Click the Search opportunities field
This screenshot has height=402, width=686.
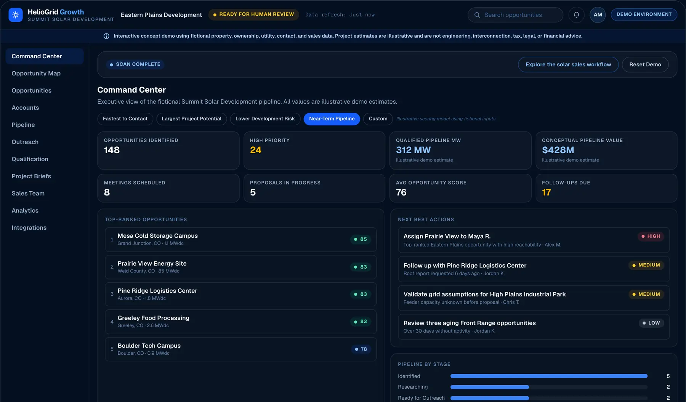pyautogui.click(x=515, y=15)
